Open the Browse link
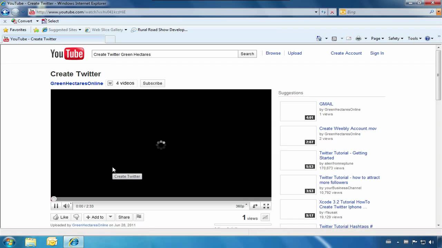This screenshot has height=248, width=442. pyautogui.click(x=273, y=53)
